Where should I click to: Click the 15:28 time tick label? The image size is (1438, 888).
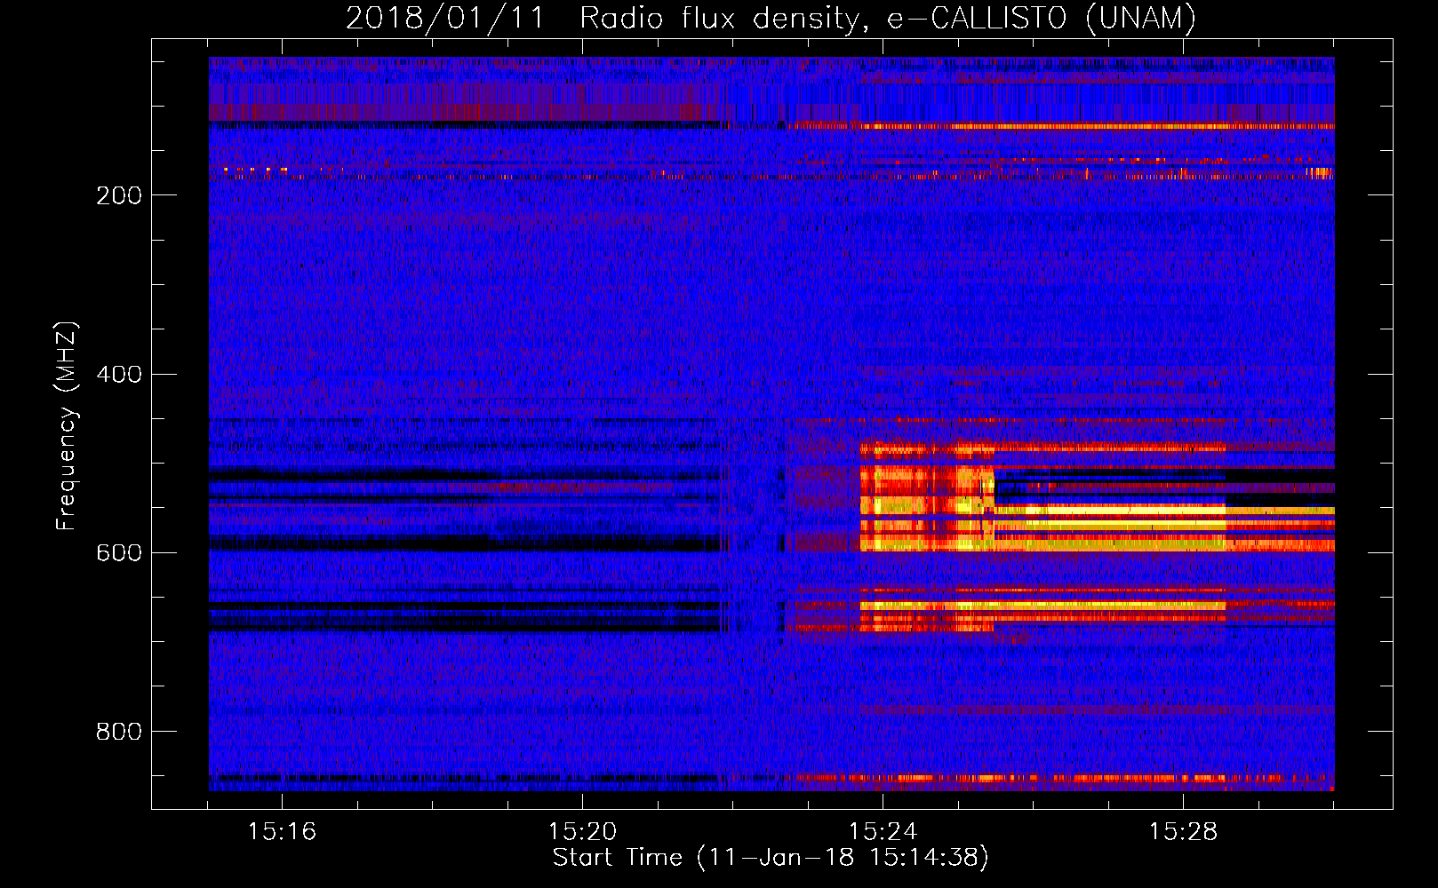(1183, 832)
